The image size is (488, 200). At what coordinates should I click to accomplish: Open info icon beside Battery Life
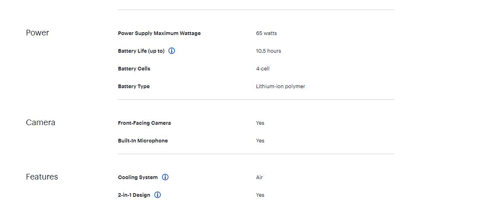(x=172, y=51)
